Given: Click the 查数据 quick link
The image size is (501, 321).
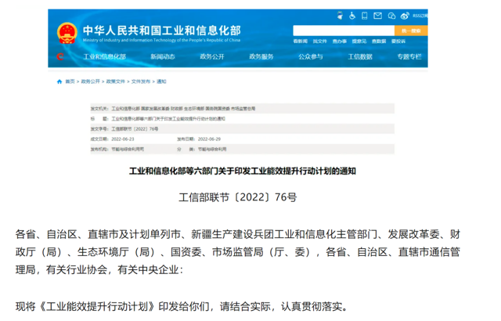Looking at the screenshot, I should (379, 41).
